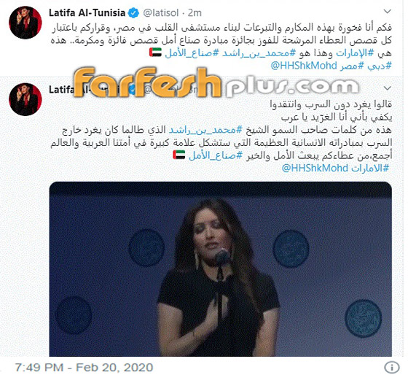Image resolution: width=408 pixels, height=375 pixels.
Task: Open #صناع_الأمل hashtag in second tweet
Action: 216,155
